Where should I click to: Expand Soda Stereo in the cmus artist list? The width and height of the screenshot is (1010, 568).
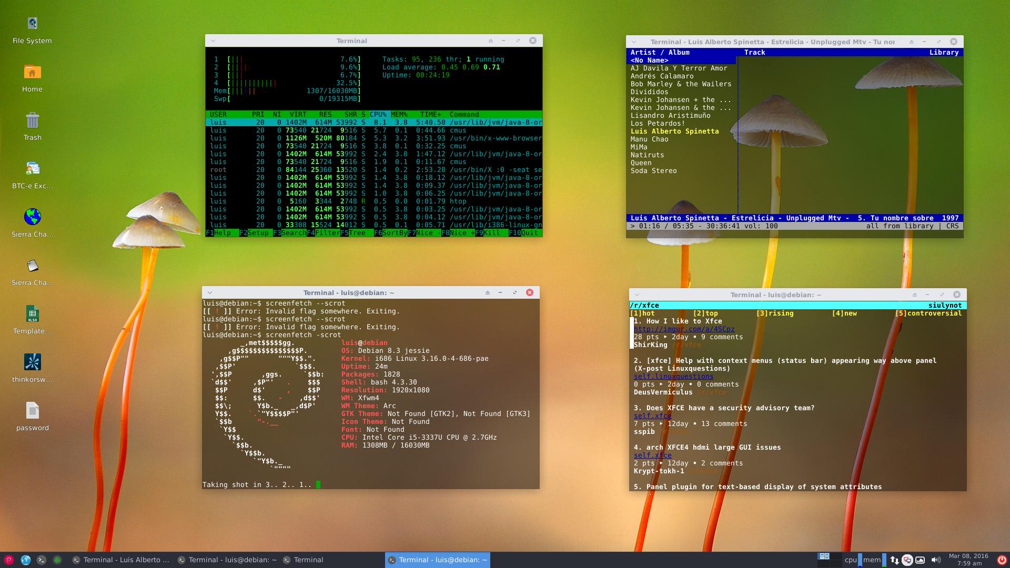point(654,170)
